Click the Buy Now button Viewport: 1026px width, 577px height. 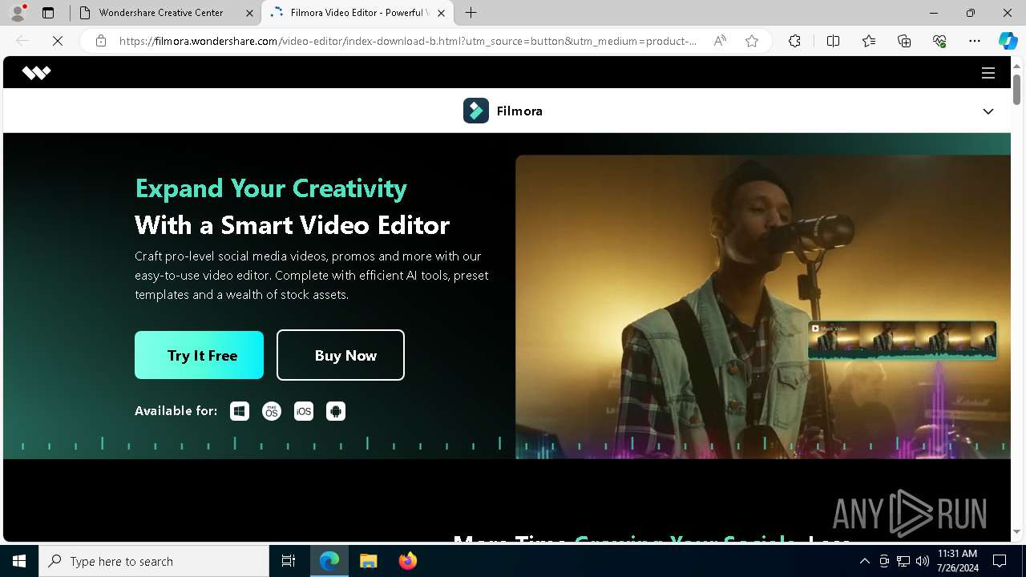tap(341, 355)
